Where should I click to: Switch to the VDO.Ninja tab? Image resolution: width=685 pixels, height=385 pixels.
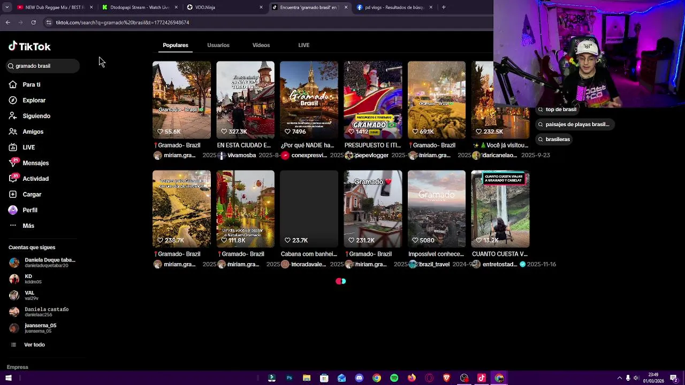click(x=224, y=7)
